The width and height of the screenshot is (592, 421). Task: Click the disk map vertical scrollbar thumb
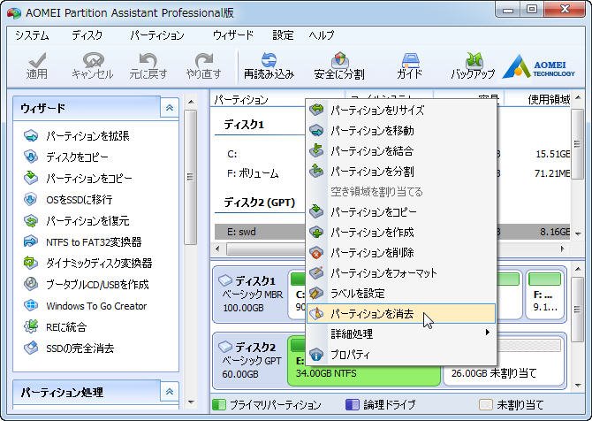(x=577, y=310)
